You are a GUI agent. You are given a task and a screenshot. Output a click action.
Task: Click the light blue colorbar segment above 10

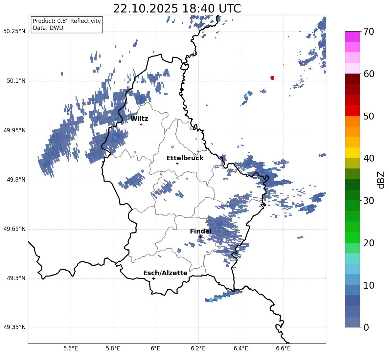352,269
